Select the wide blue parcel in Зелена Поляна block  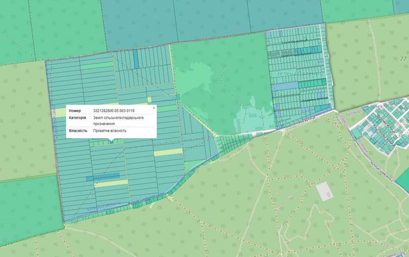(285, 86)
